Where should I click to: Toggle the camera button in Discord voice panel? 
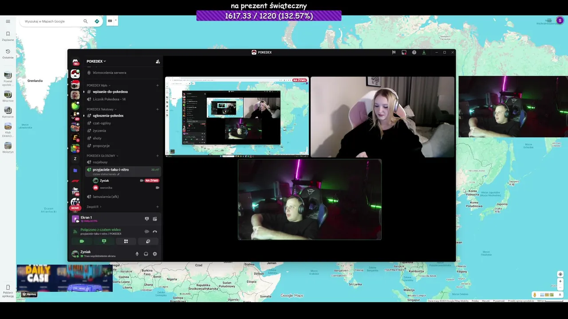[82, 241]
